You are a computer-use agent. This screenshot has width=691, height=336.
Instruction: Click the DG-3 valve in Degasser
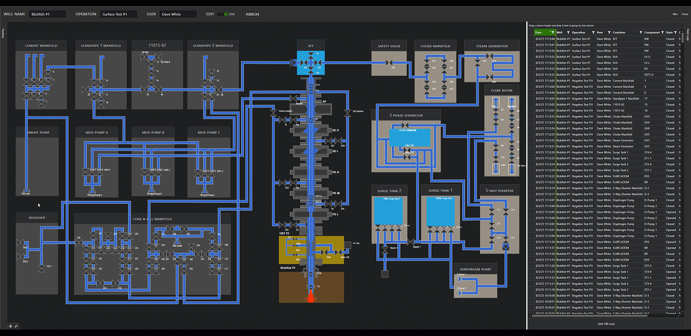click(x=41, y=269)
